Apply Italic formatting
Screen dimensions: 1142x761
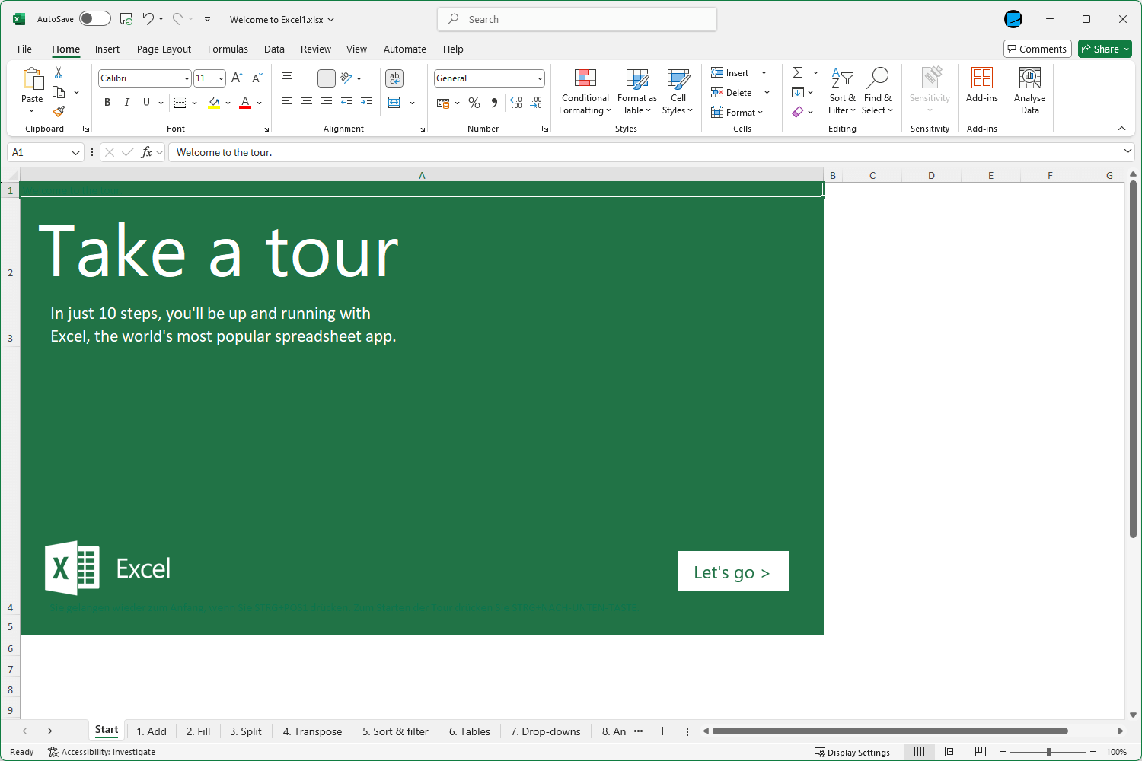tap(126, 102)
